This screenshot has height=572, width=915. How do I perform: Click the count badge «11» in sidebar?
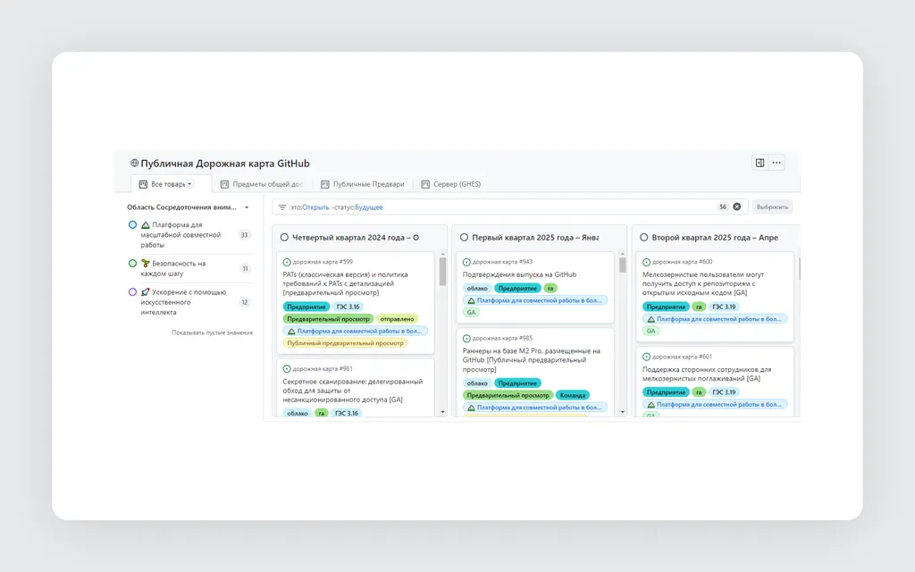click(x=245, y=268)
